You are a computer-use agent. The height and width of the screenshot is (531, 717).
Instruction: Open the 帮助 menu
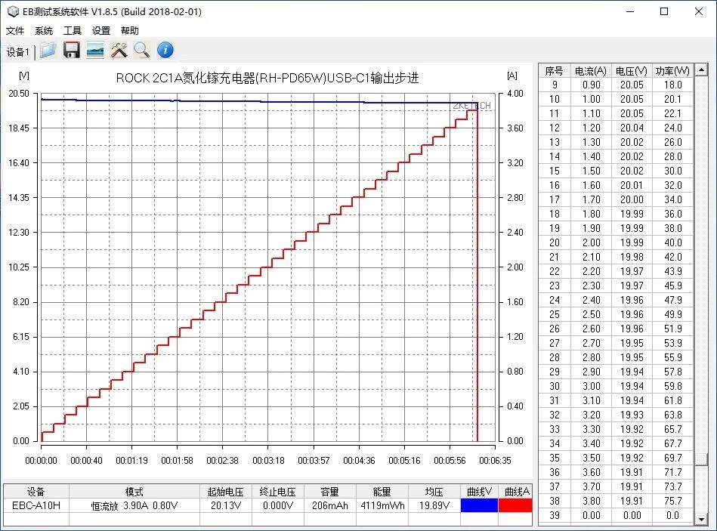129,31
